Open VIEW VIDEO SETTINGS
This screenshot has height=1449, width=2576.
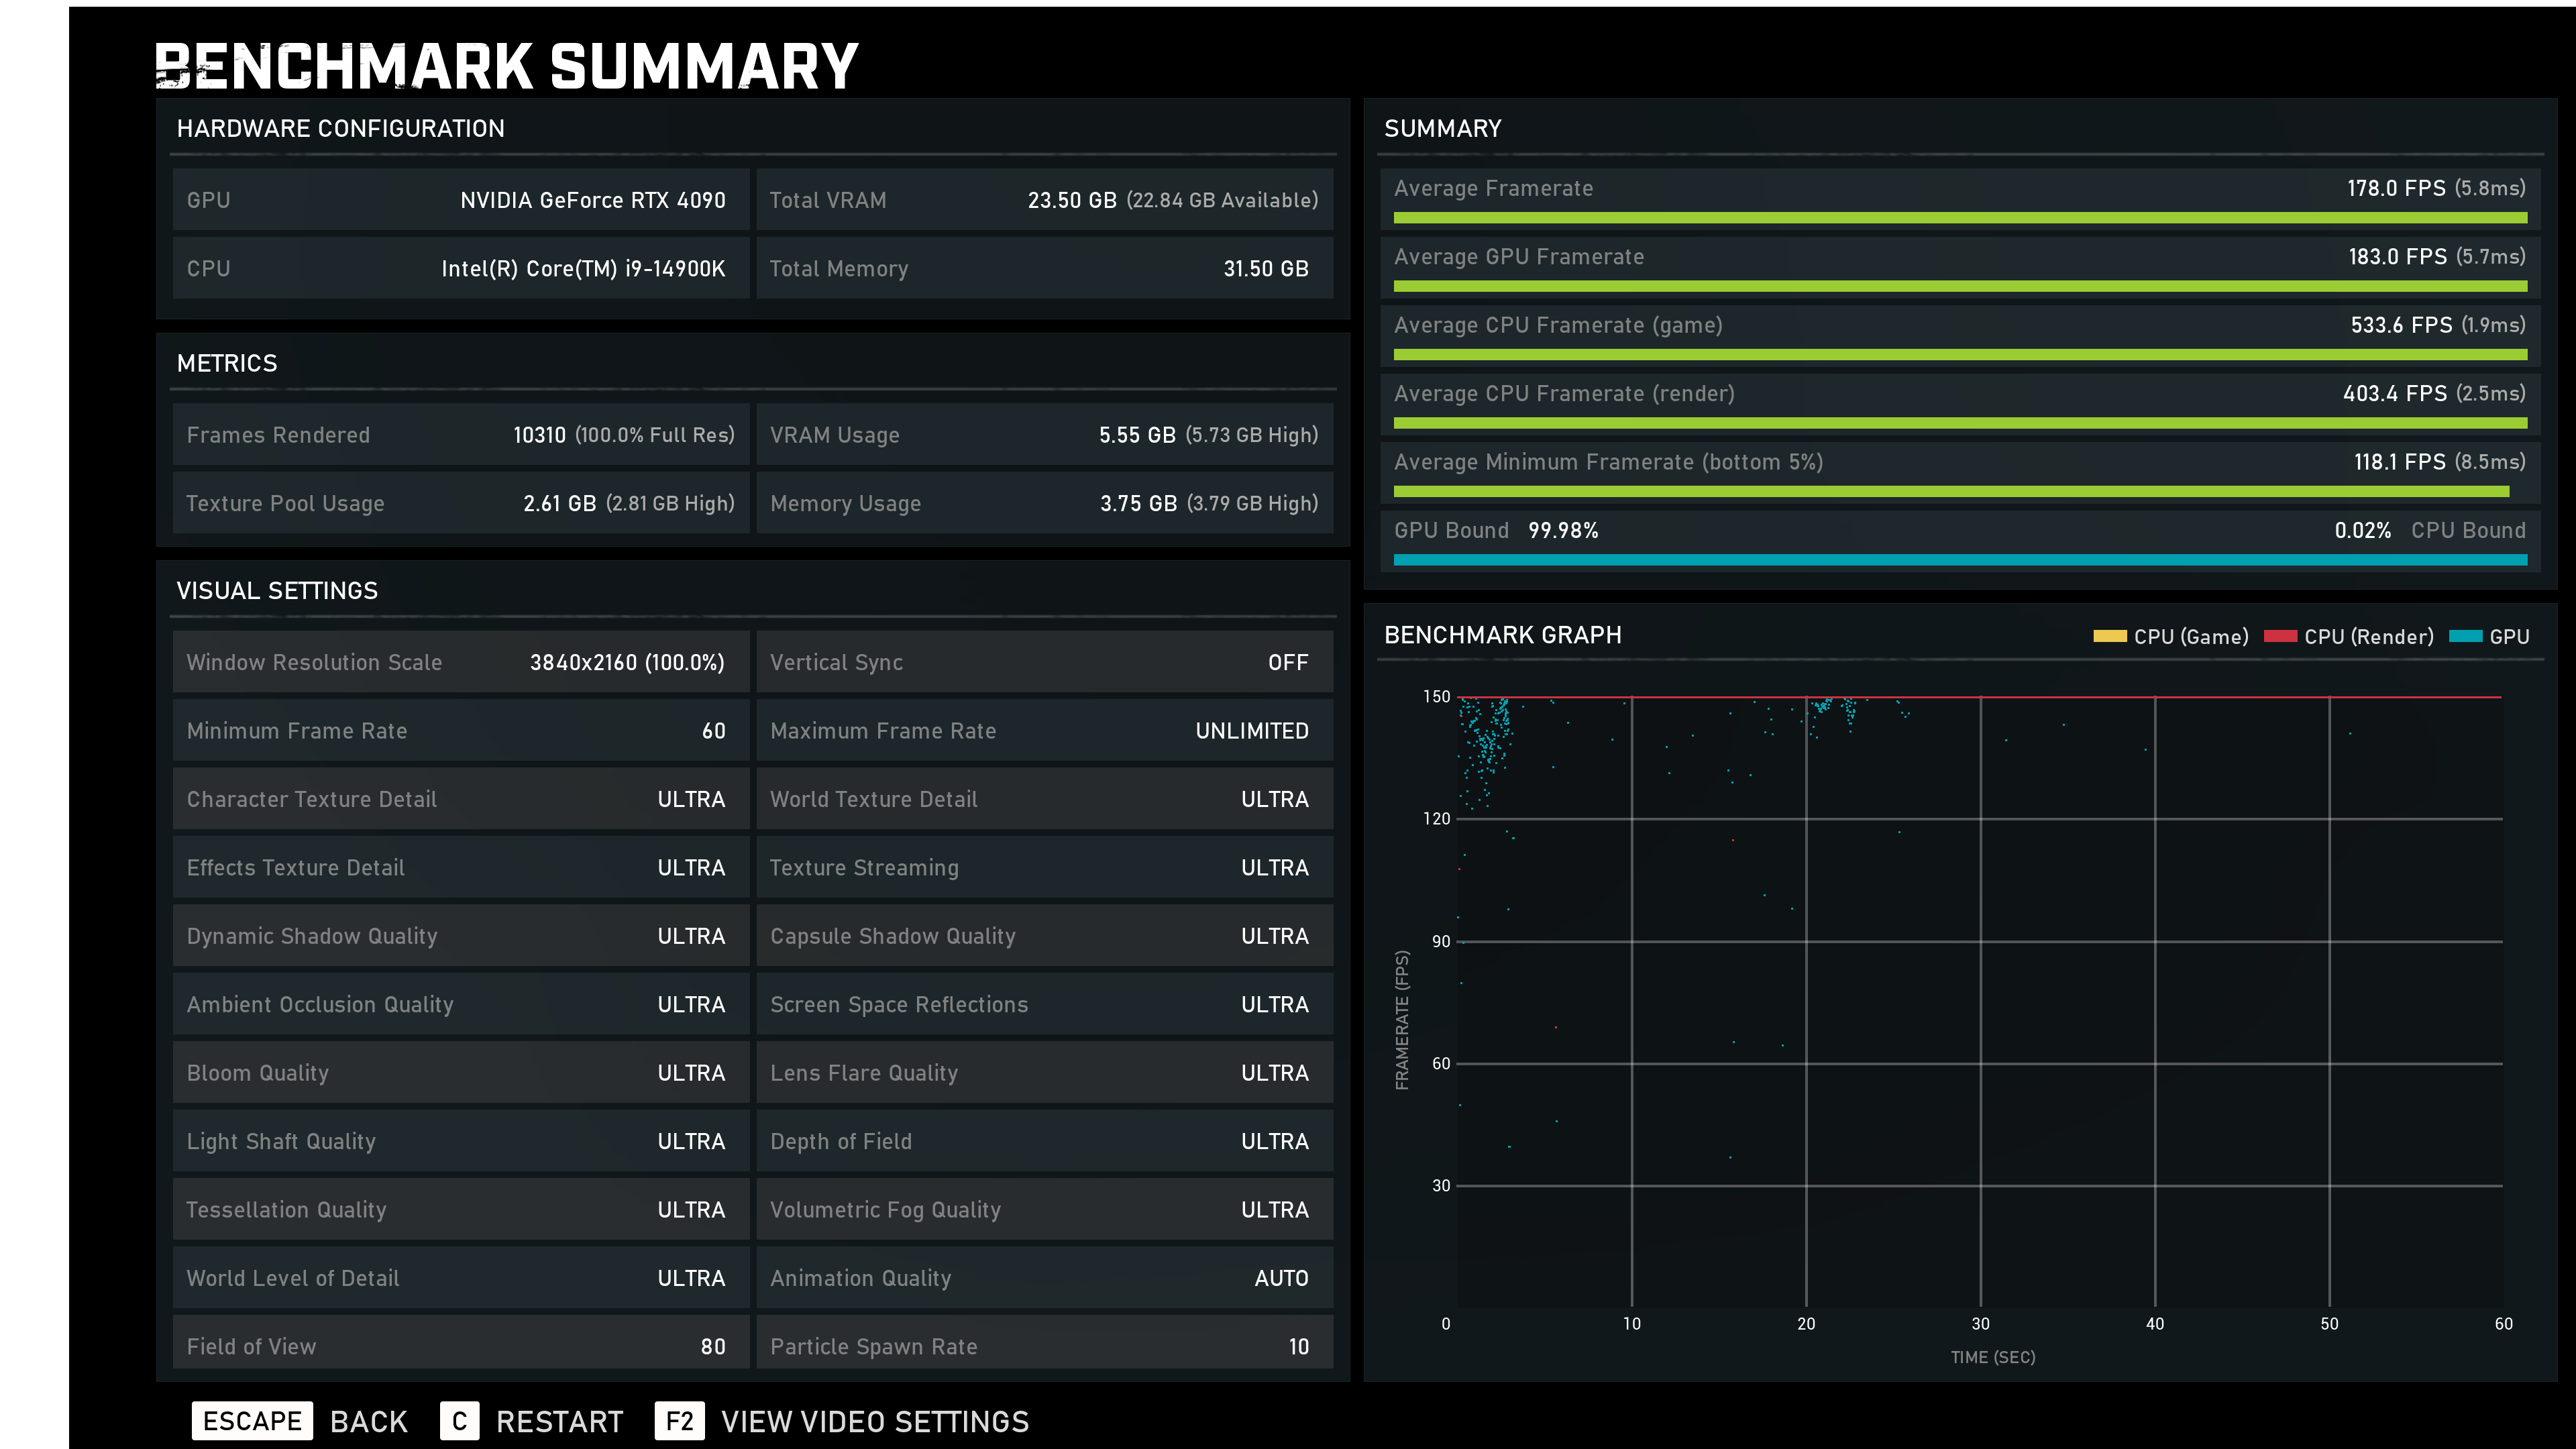[x=875, y=1422]
